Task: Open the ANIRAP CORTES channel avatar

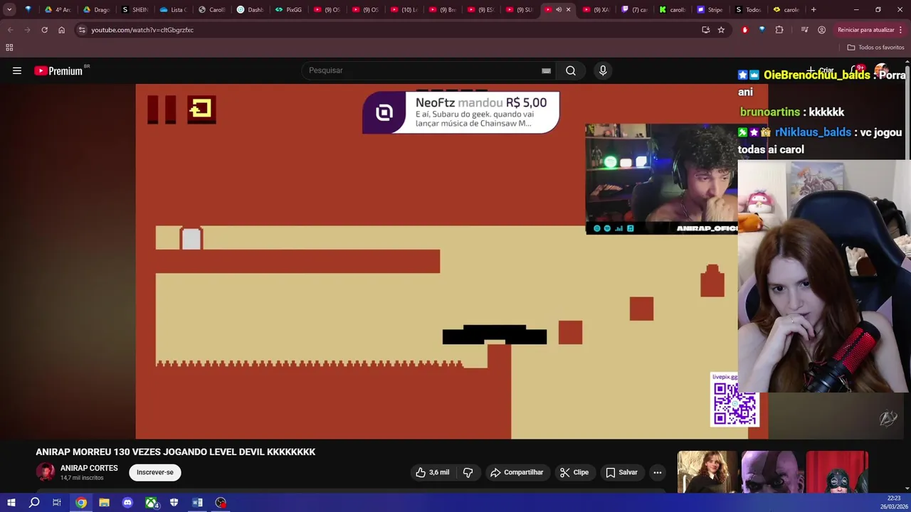Action: coord(46,472)
